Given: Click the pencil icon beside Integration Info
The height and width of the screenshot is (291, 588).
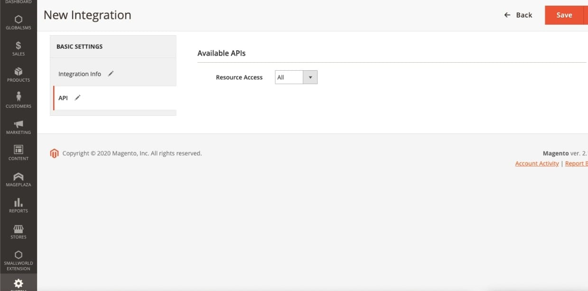Looking at the screenshot, I should [x=111, y=74].
